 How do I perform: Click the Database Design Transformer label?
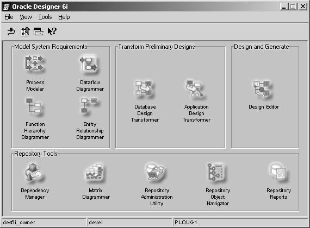coord(145,113)
